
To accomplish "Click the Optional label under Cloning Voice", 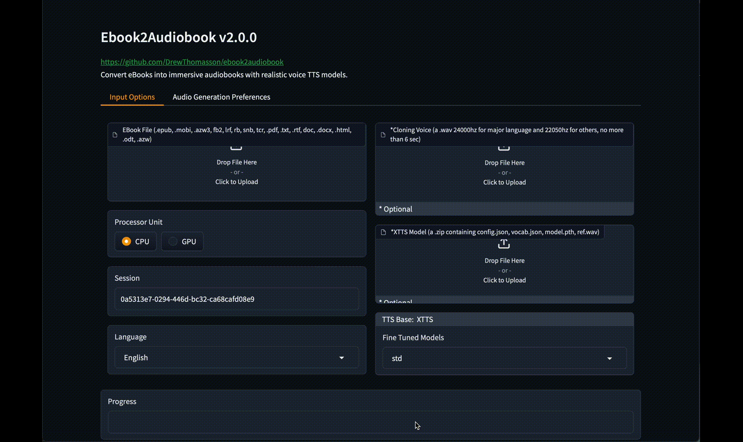I will 395,209.
